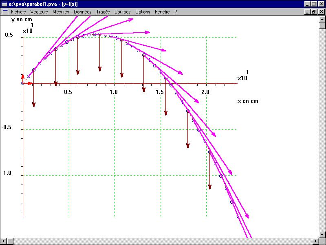Click the document control icon in menu bar

point(5,12)
